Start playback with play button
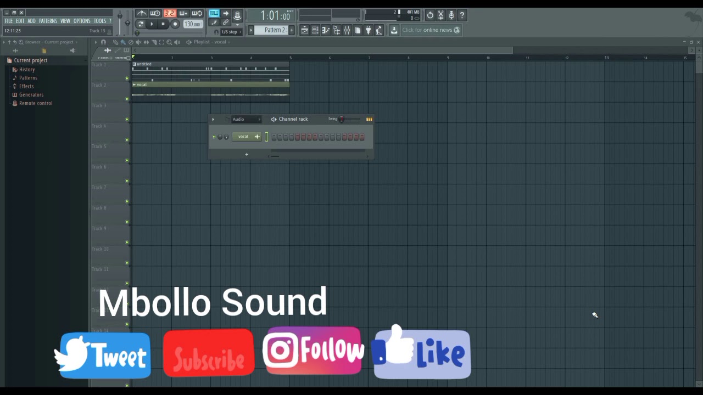703x395 pixels. point(152,24)
